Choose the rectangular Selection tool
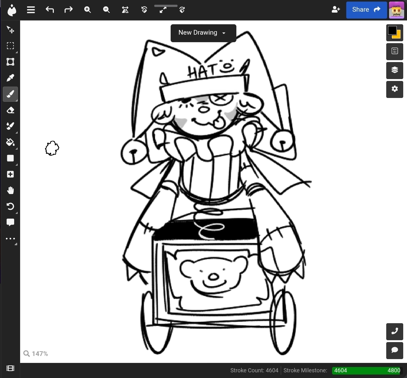Screen dimensions: 407x378 point(10,46)
